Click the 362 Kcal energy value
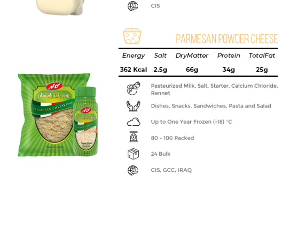The height and width of the screenshot is (229, 305). pos(134,70)
